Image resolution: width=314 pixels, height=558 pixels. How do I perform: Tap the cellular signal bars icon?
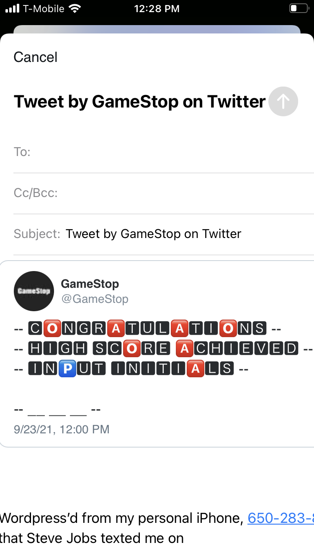coord(13,9)
